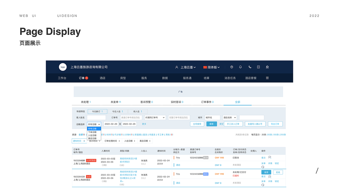Click the flag icon in 1小时到店 order row
339x190 pixels.
pos(270,157)
